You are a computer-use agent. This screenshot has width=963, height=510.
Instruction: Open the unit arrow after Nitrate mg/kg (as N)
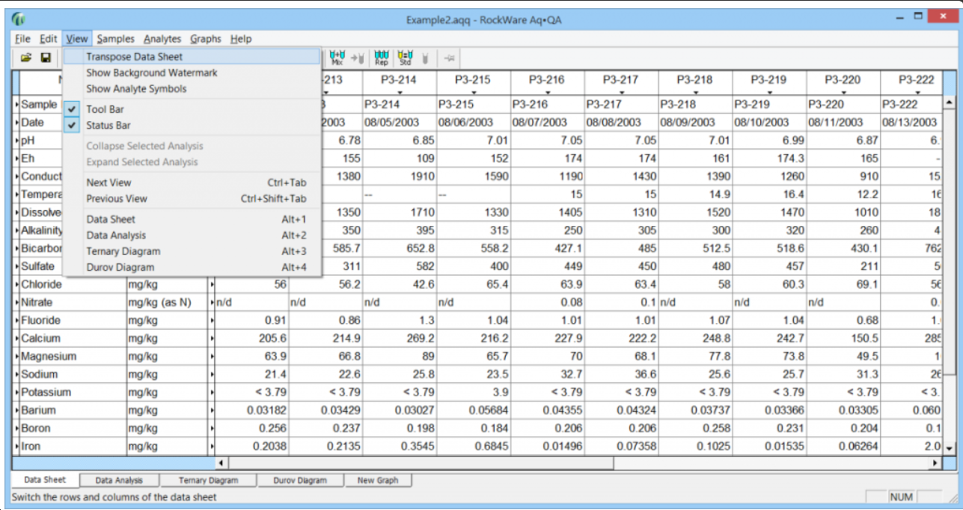point(212,303)
